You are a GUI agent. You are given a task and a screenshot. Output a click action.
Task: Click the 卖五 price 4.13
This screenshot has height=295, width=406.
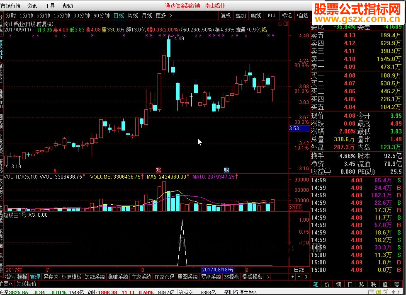click(x=350, y=36)
